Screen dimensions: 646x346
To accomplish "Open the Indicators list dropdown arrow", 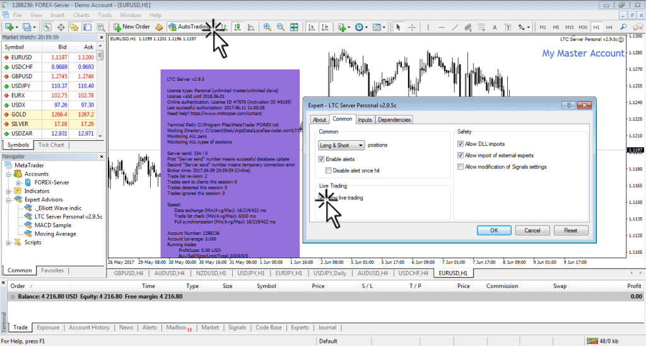I will [348, 27].
